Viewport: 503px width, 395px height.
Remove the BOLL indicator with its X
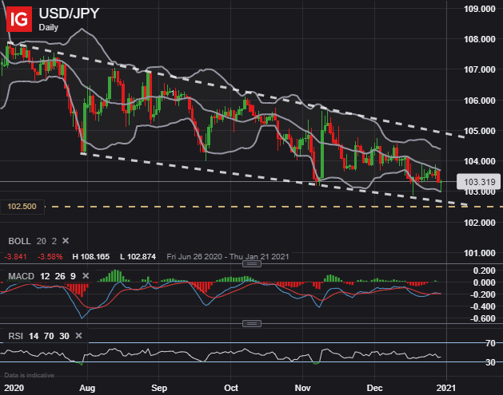click(x=66, y=240)
